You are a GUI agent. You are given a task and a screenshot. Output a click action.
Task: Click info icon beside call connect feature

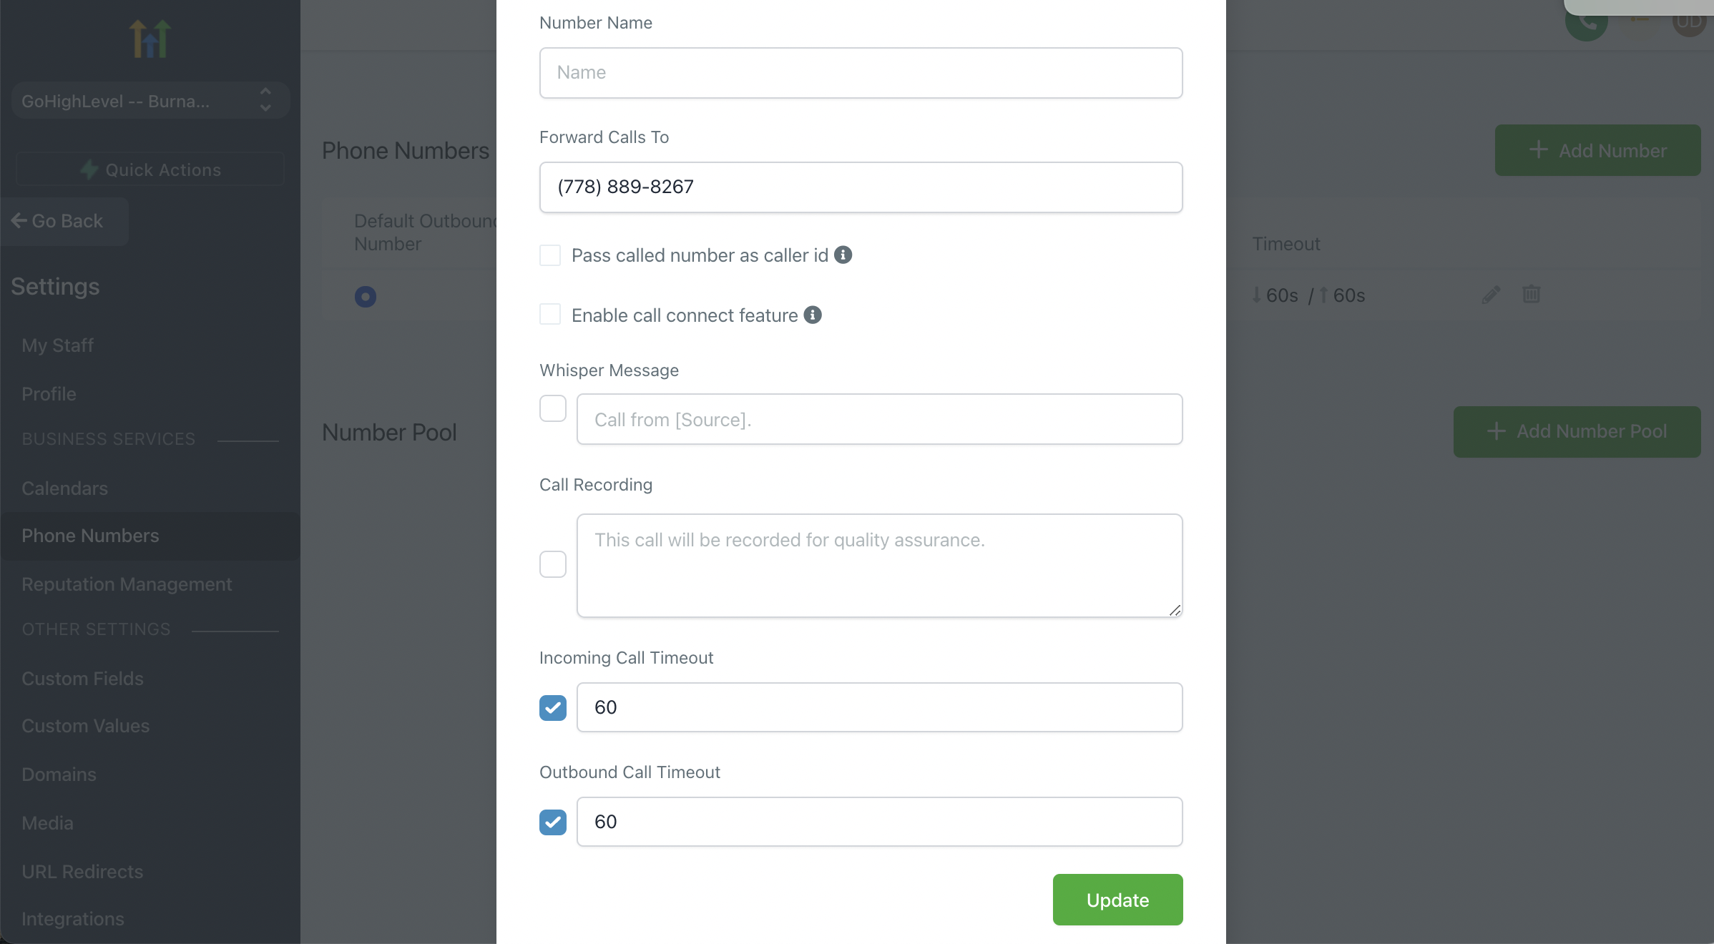[x=813, y=315]
